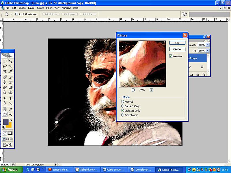Select the Anisotropic mode option

(x=123, y=115)
